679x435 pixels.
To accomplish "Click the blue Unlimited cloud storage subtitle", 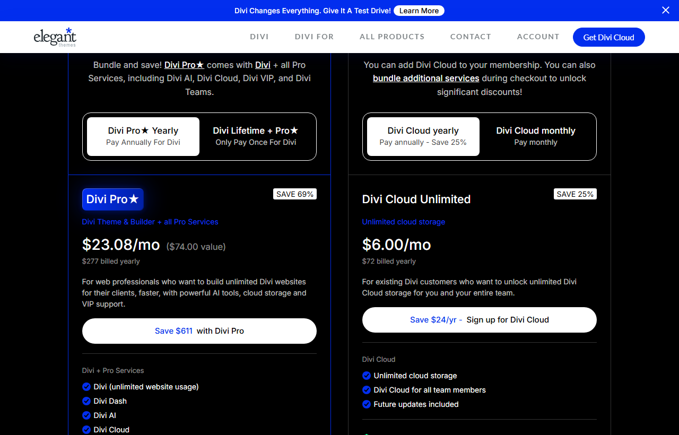I will [x=404, y=222].
